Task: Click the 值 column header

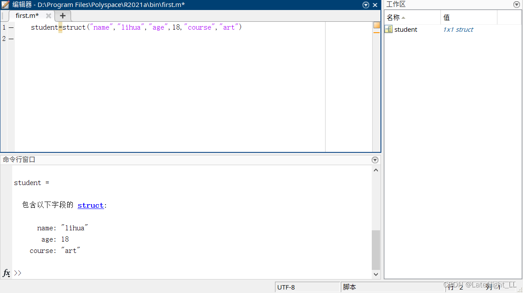Action: [x=469, y=17]
